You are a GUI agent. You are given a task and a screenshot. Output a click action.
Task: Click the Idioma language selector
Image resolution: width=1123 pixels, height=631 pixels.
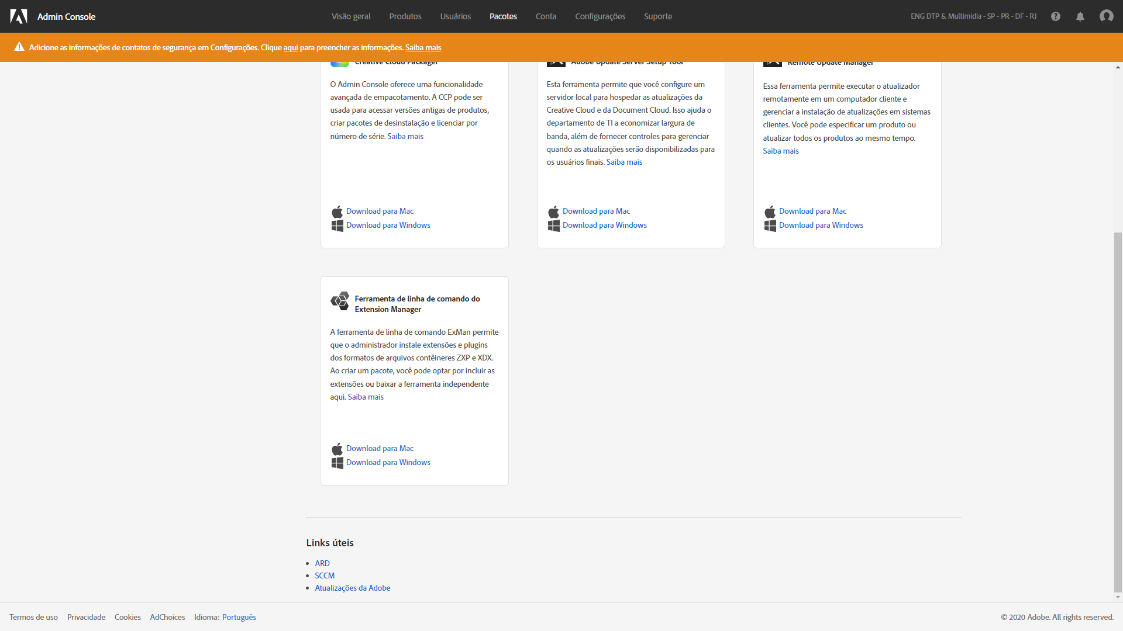click(x=238, y=617)
